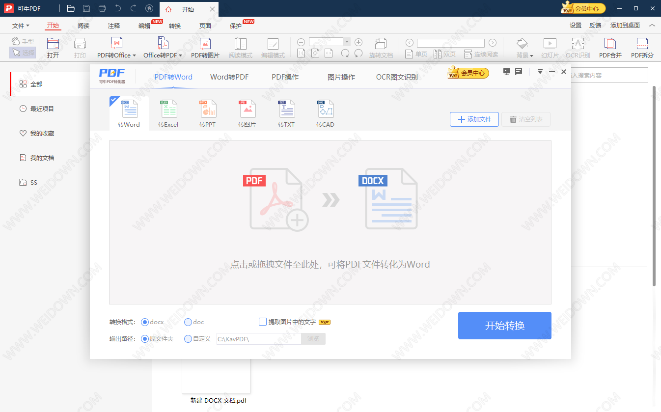
Task: Select 原文件夹 output path option
Action: tap(145, 339)
